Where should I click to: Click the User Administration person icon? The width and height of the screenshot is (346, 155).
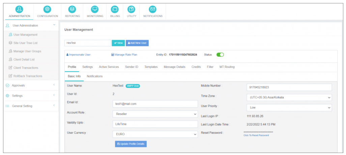[7, 26]
